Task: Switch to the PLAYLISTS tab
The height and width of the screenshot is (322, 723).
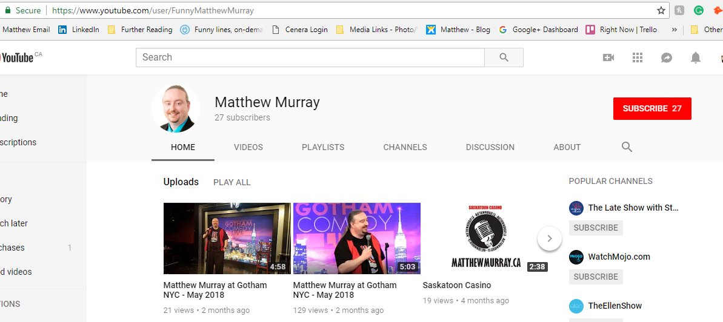Action: (323, 148)
